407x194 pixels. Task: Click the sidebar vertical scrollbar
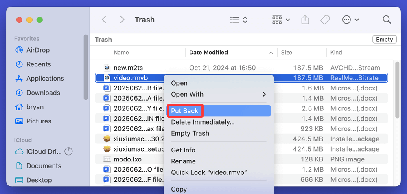(85, 67)
